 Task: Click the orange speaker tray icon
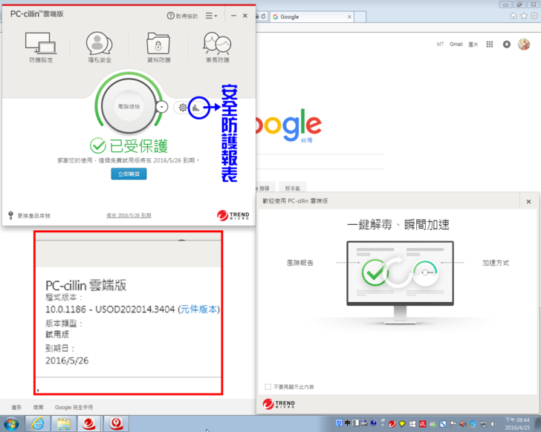(x=463, y=424)
